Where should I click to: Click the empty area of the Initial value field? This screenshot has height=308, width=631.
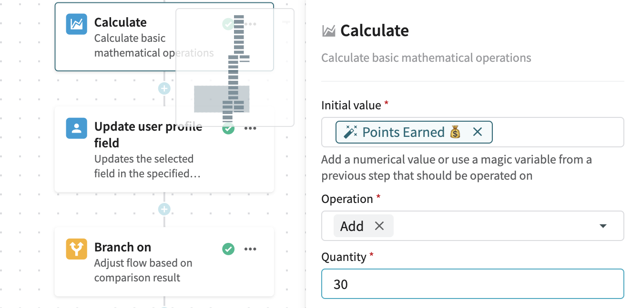[558, 132]
